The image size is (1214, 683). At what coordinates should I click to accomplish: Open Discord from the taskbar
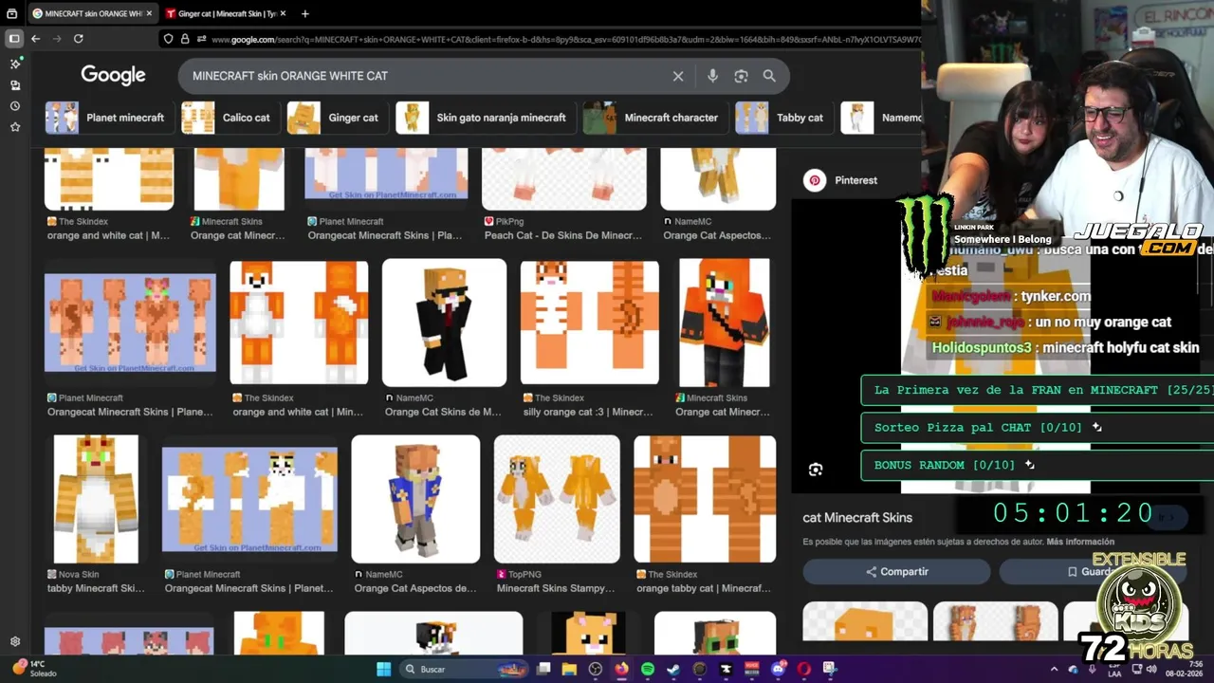[778, 669]
